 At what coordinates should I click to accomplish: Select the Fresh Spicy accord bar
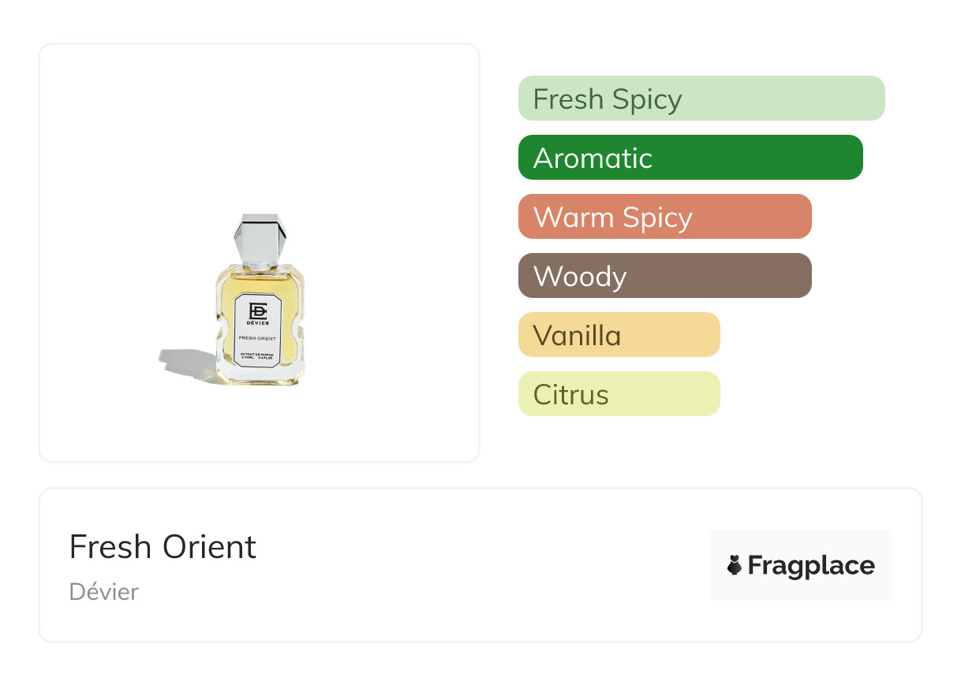tap(701, 99)
